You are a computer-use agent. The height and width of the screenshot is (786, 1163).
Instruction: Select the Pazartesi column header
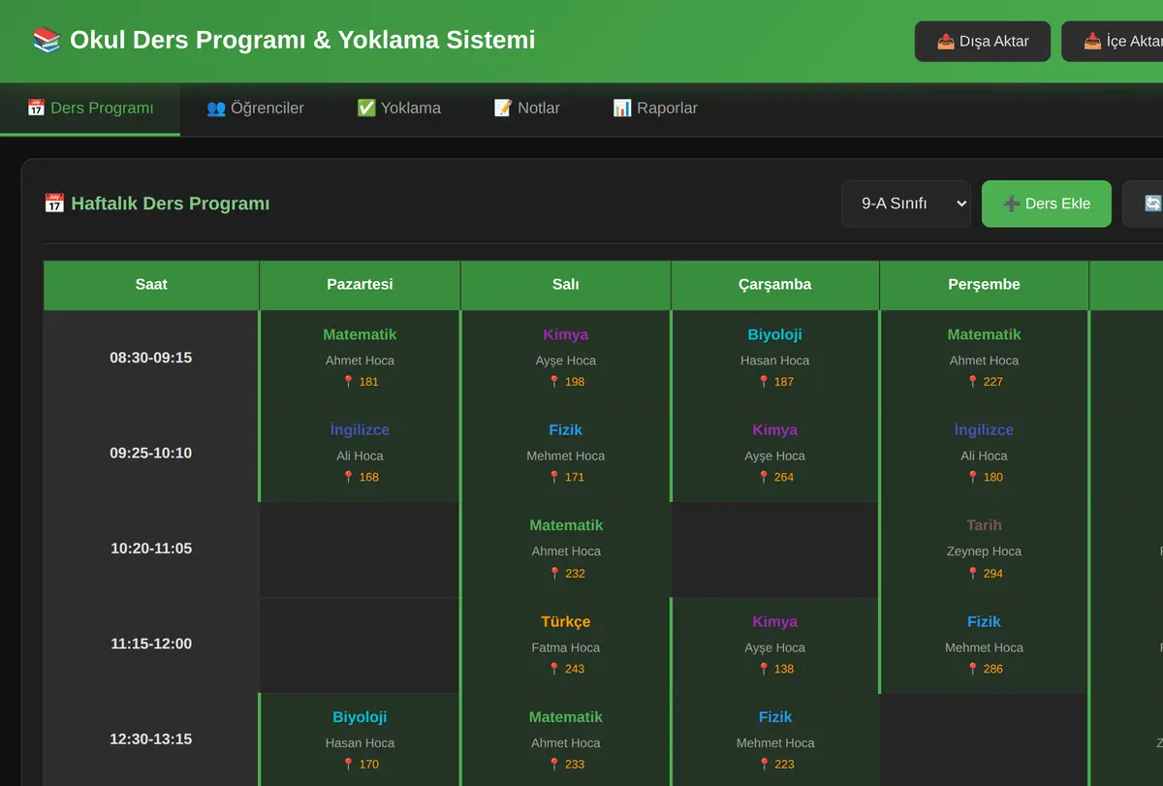click(x=360, y=285)
